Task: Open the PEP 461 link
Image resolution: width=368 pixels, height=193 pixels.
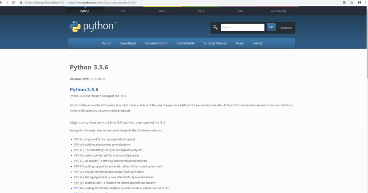Action: click(x=79, y=150)
